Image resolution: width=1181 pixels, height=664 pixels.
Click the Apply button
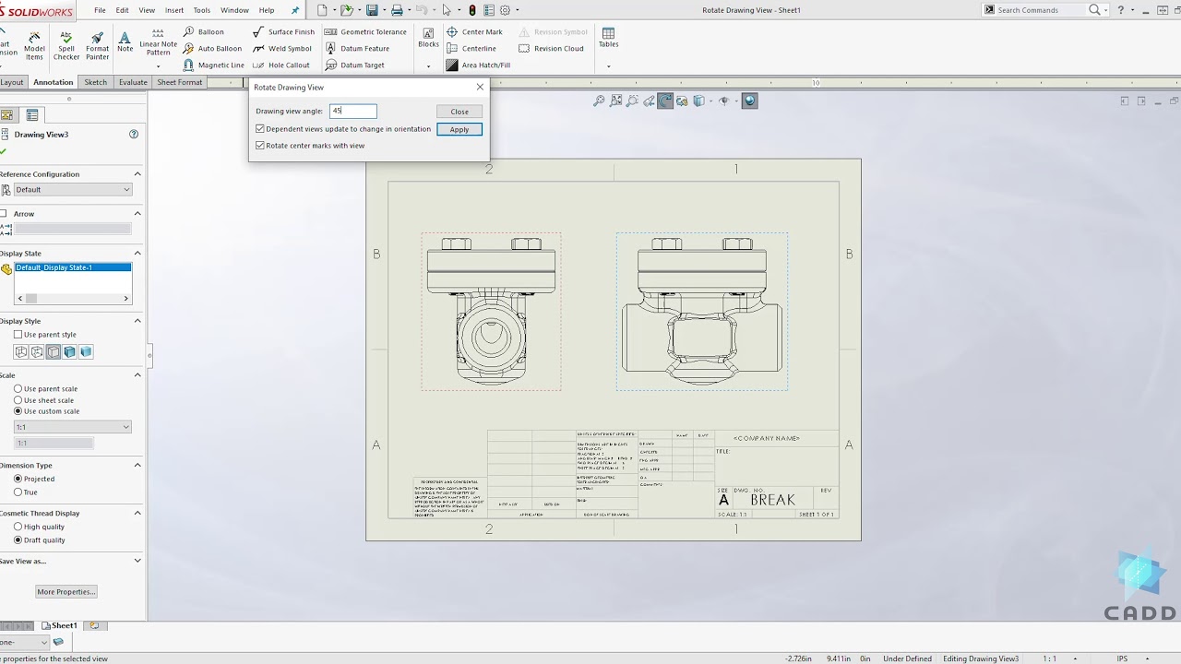[459, 129]
